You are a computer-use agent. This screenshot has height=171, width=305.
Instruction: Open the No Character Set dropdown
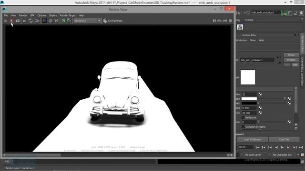point(283,155)
